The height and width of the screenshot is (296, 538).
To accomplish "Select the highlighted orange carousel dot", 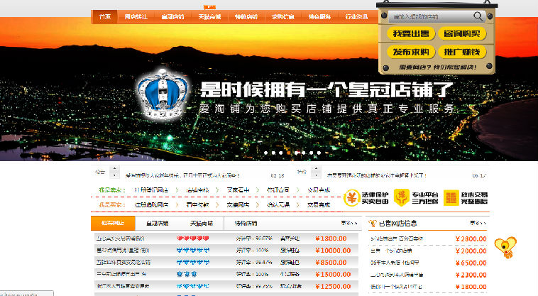I will [289, 153].
